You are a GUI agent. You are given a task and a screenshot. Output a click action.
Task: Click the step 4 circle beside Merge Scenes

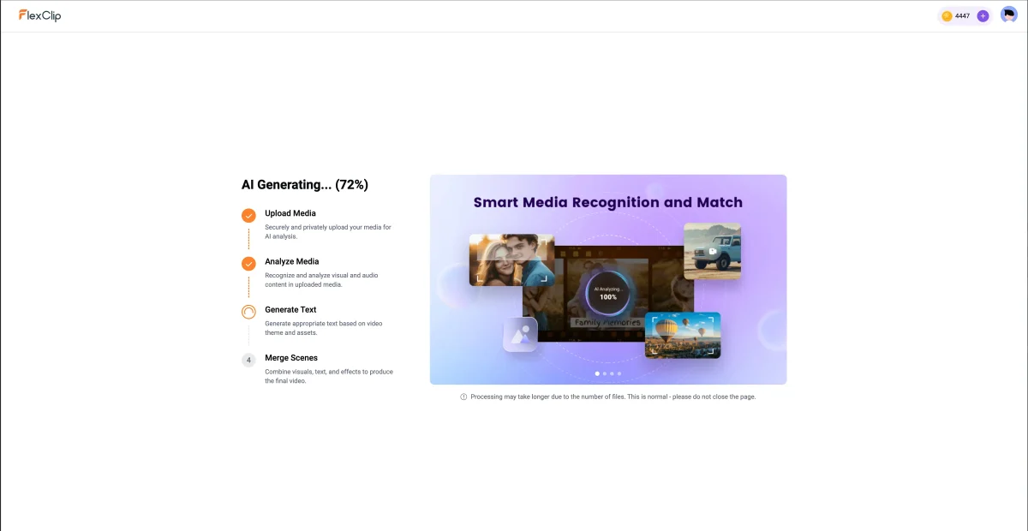point(248,360)
